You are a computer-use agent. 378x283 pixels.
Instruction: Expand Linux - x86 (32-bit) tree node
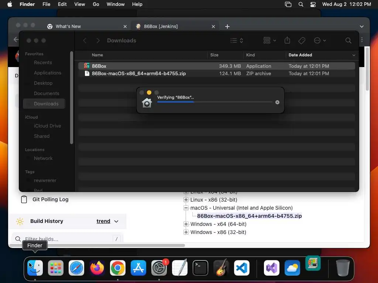(x=186, y=200)
